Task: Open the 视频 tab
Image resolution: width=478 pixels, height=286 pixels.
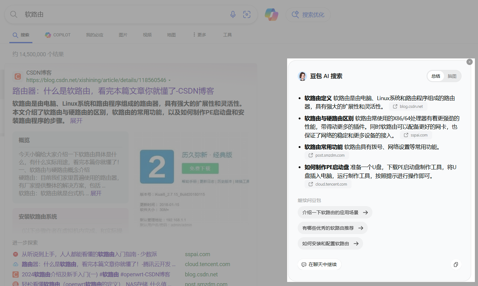Action: point(147,35)
